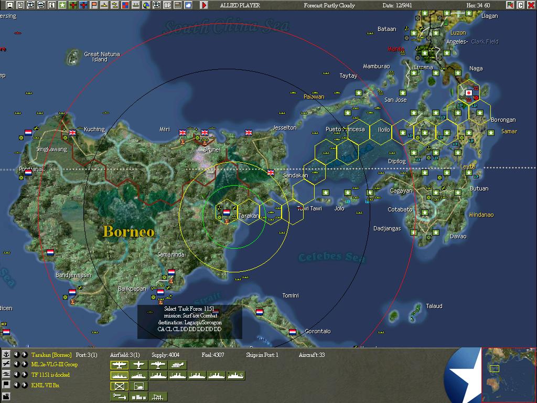Viewport: 537px width, 403px height.
Task: Click the orange flag toolbar icon
Action: tap(94, 5)
